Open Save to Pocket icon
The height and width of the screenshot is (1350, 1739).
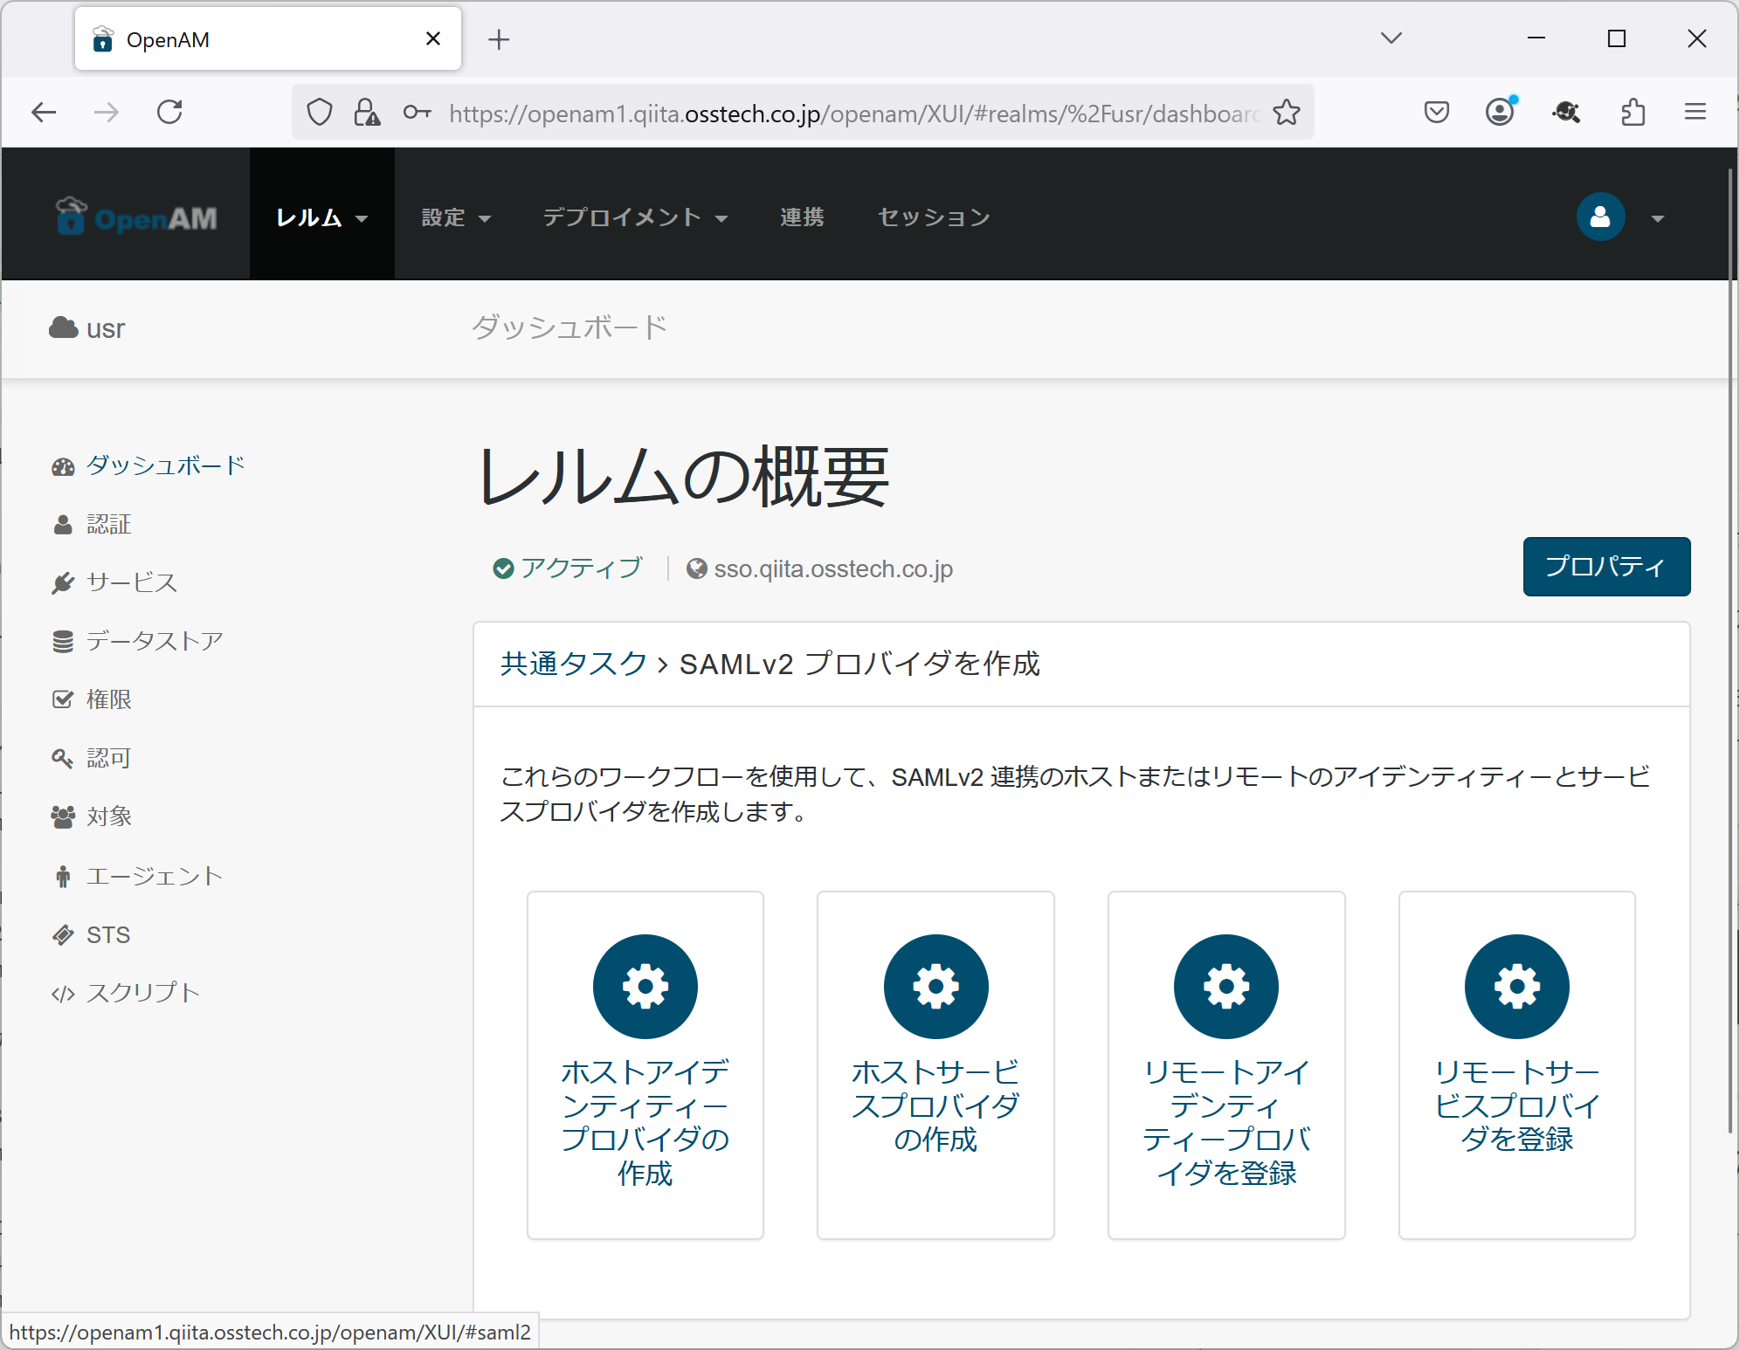tap(1436, 112)
